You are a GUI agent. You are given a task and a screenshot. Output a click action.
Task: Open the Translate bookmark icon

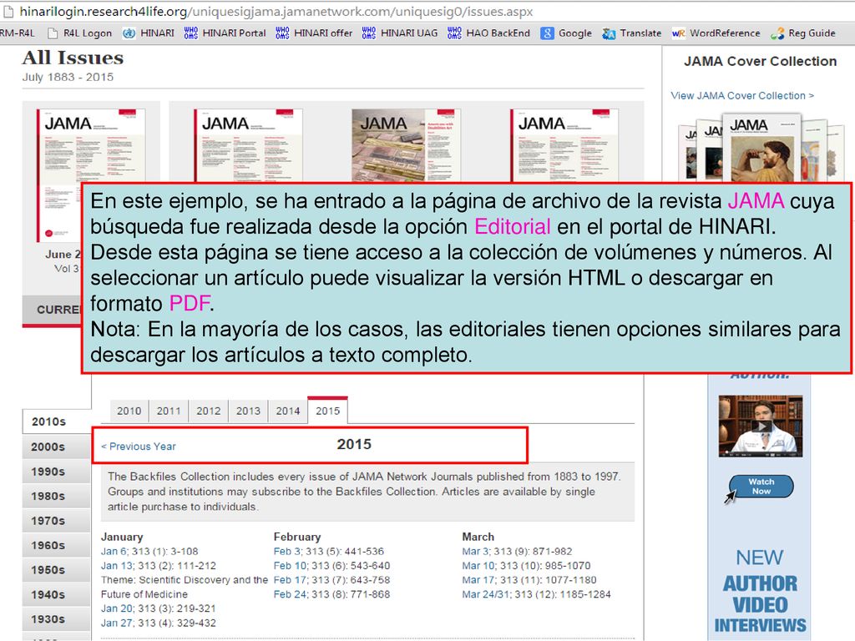[x=609, y=33]
